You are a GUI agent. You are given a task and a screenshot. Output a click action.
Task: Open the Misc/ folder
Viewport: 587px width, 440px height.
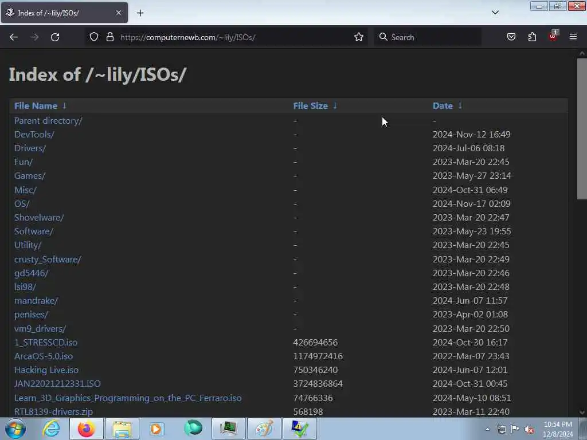[x=25, y=190]
